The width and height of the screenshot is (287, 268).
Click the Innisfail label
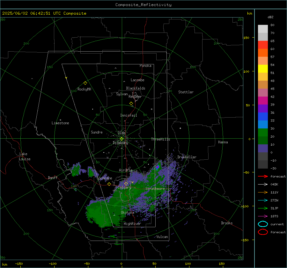tap(129, 115)
